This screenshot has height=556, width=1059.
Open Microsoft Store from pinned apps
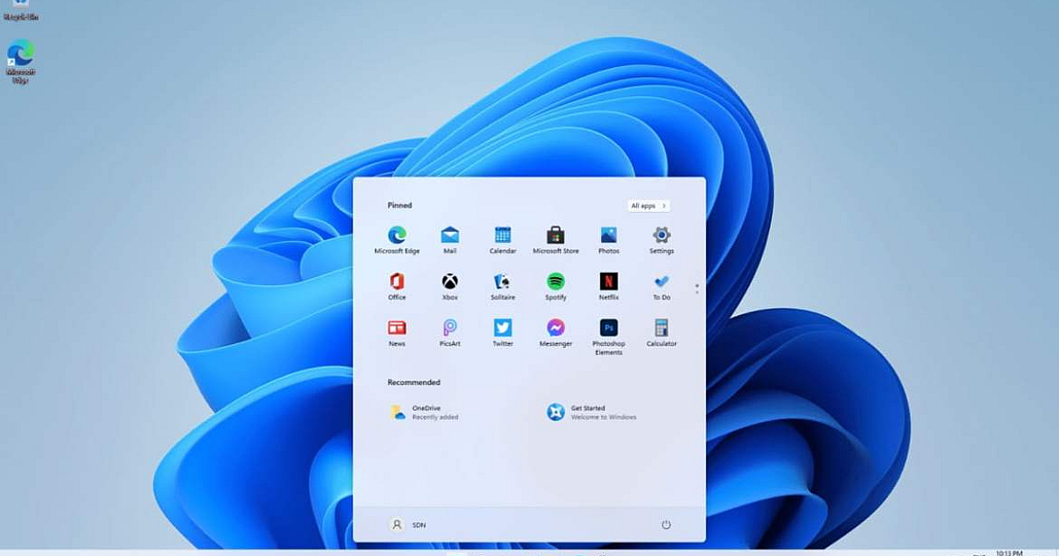(x=556, y=239)
